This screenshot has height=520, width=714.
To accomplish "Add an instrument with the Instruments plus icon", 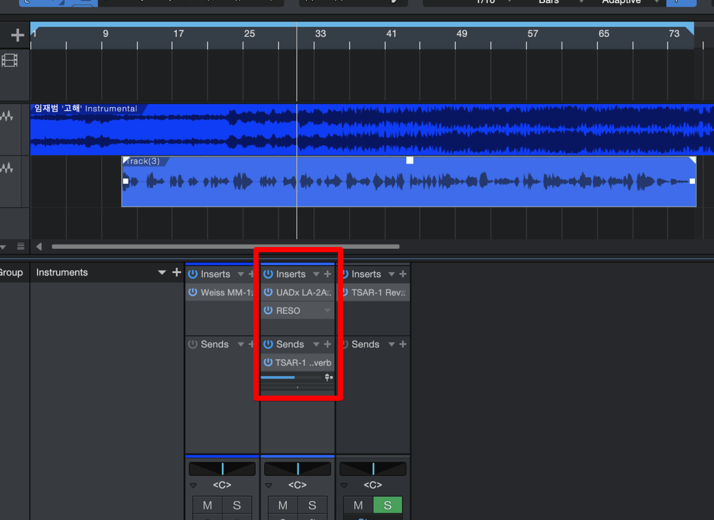I will tap(176, 272).
